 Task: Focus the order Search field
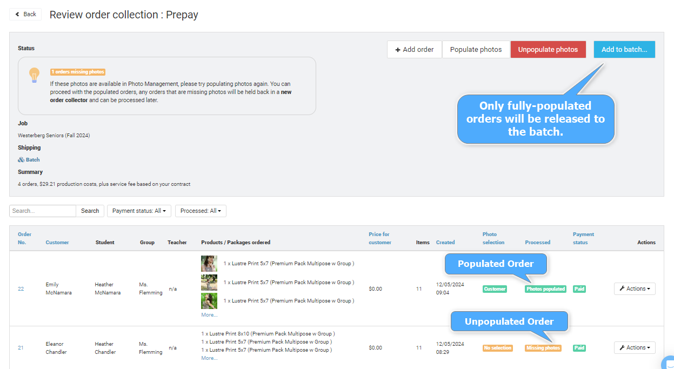coord(43,211)
